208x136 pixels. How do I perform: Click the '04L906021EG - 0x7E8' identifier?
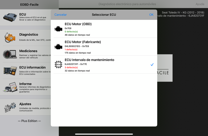click(77, 46)
